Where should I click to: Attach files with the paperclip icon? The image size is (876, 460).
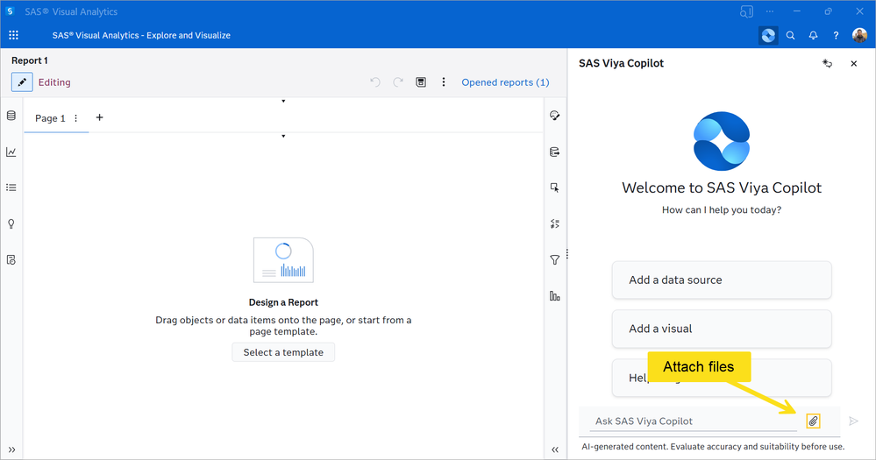click(813, 421)
